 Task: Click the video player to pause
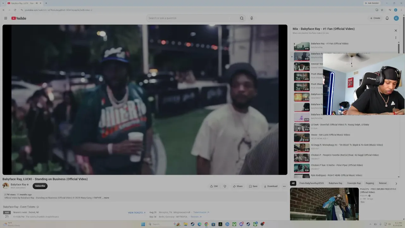coord(145,100)
